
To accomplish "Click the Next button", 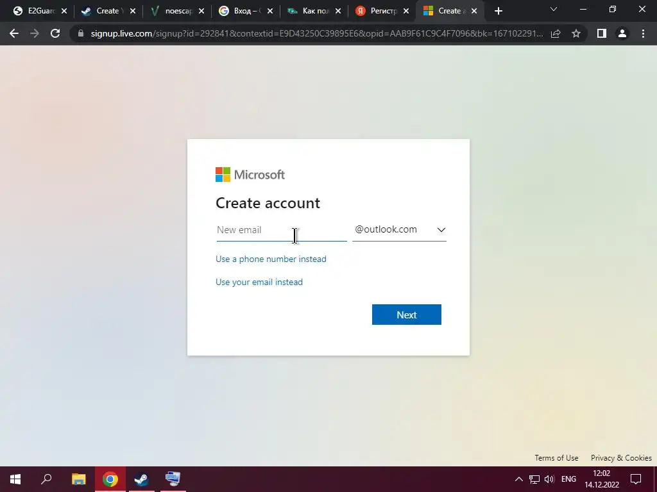I will 406,315.
